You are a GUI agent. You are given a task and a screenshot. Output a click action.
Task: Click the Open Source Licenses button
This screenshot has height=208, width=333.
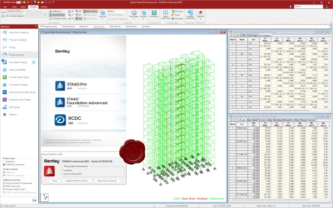coord(107,181)
